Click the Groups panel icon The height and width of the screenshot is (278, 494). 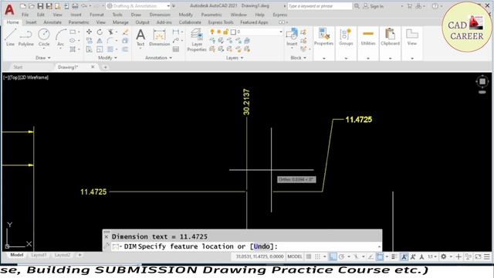[x=346, y=37]
